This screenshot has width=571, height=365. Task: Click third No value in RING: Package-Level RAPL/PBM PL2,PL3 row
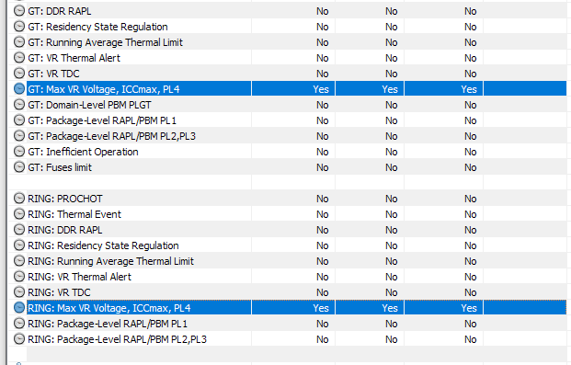470,340
